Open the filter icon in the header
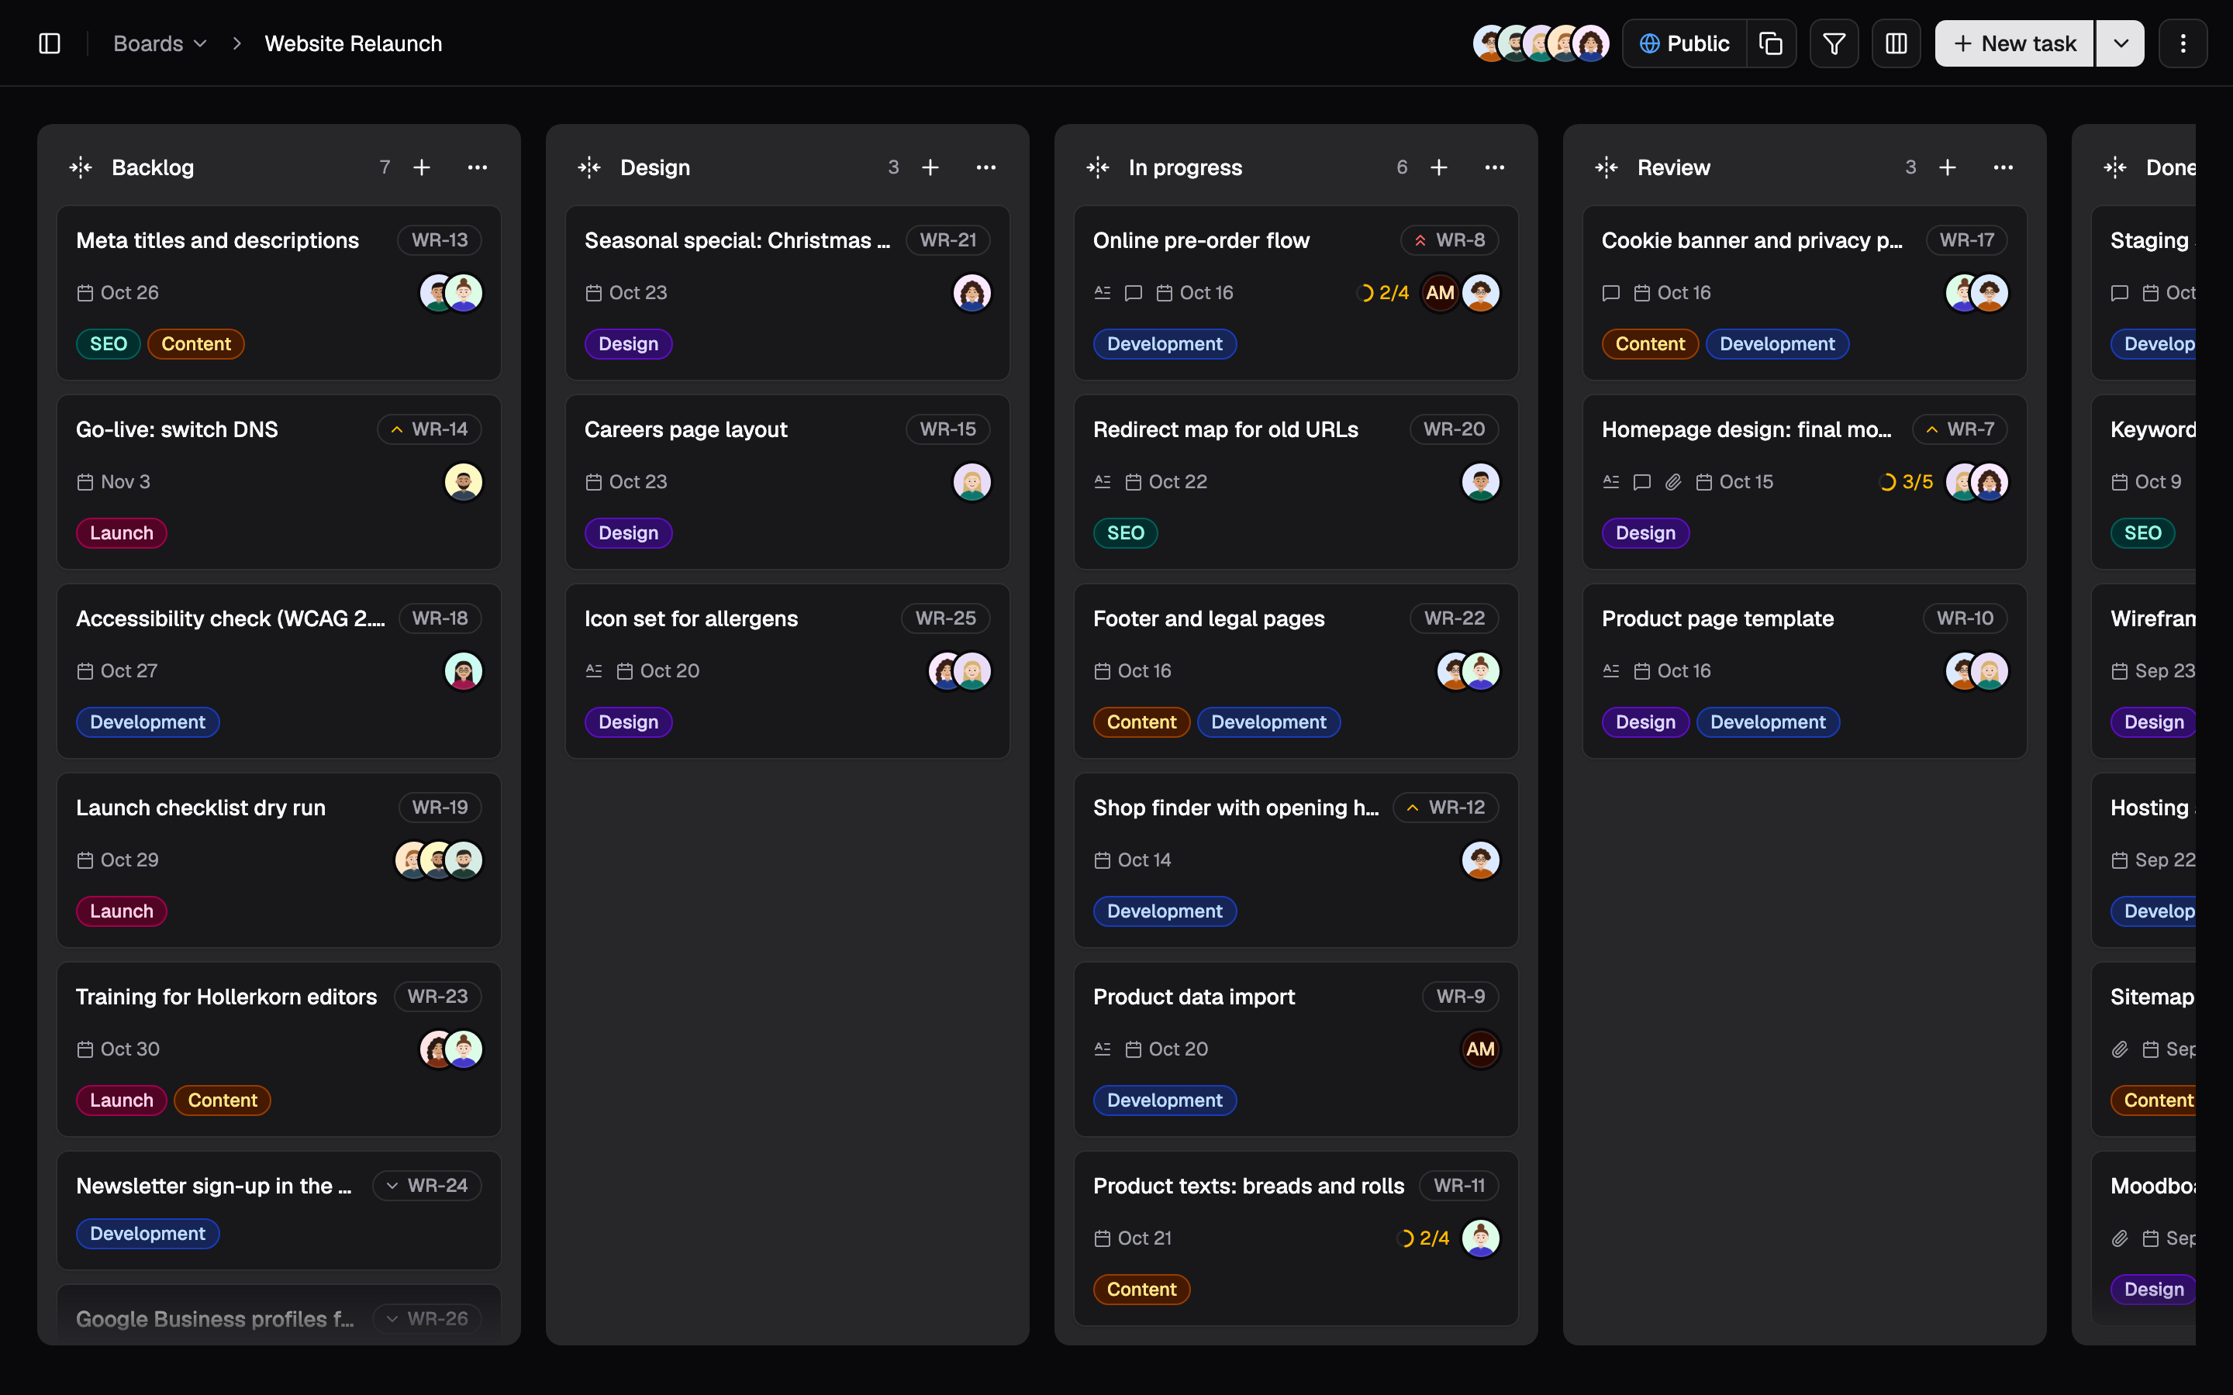This screenshot has width=2233, height=1395. pyautogui.click(x=1834, y=43)
